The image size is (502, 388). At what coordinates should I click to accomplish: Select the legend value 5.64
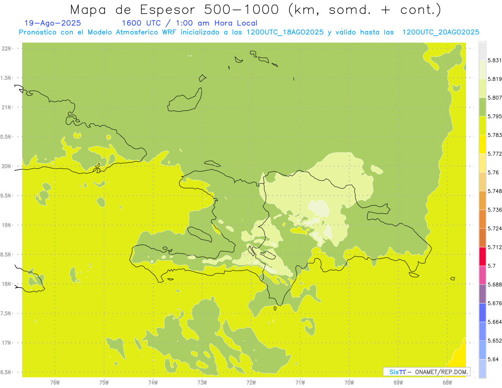point(493,360)
